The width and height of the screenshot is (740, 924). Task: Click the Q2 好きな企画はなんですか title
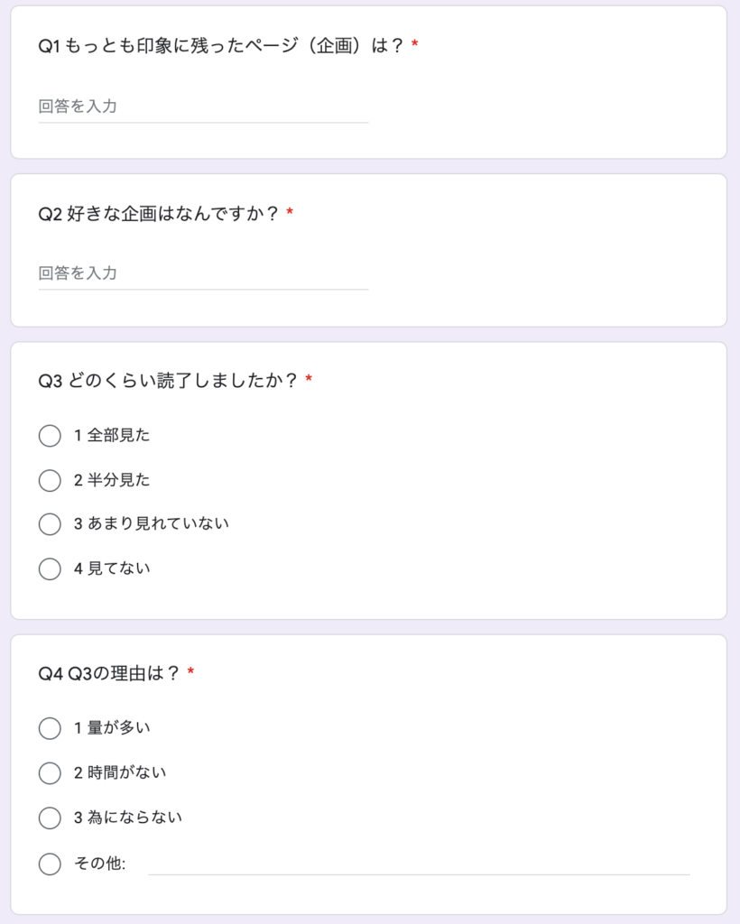pos(158,213)
